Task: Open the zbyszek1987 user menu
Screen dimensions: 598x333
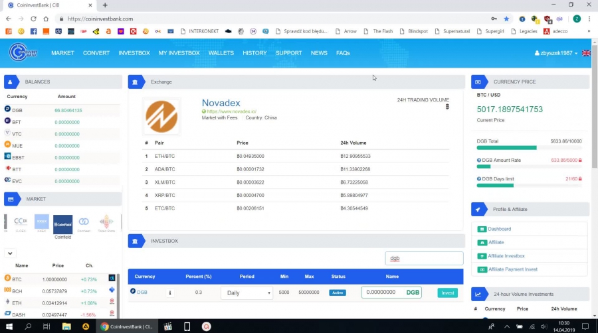Action: [555, 53]
